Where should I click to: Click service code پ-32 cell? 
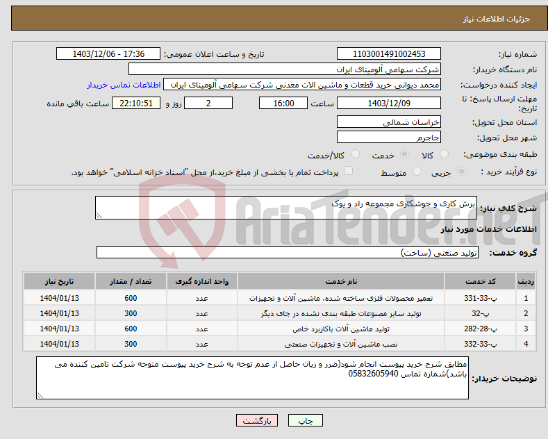(x=480, y=313)
